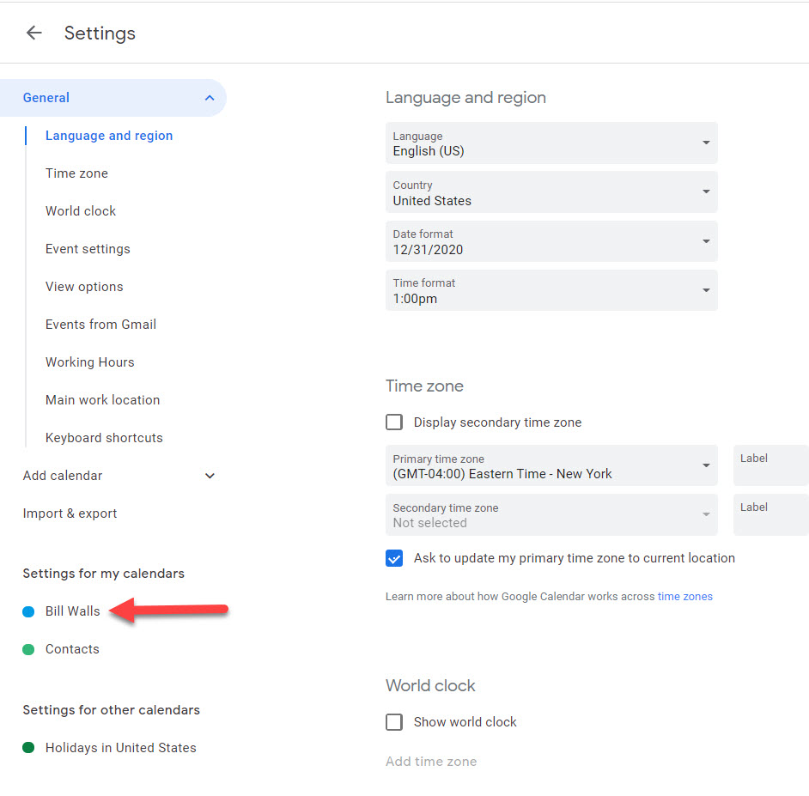Enable the world clock display
The height and width of the screenshot is (796, 809).
(393, 721)
